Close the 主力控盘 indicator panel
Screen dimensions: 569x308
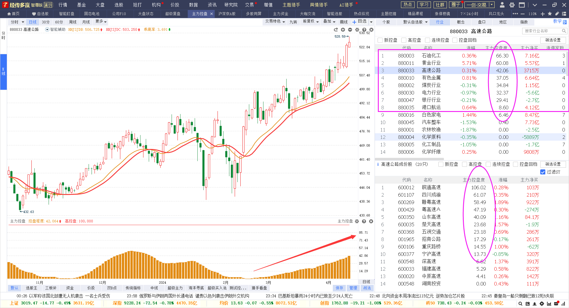[x=371, y=221]
